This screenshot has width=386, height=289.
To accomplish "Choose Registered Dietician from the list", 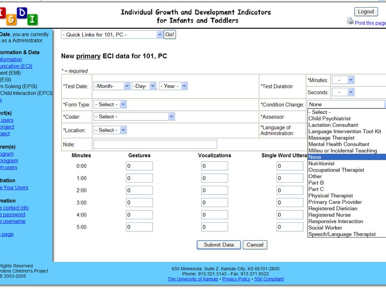I will [x=347, y=208].
